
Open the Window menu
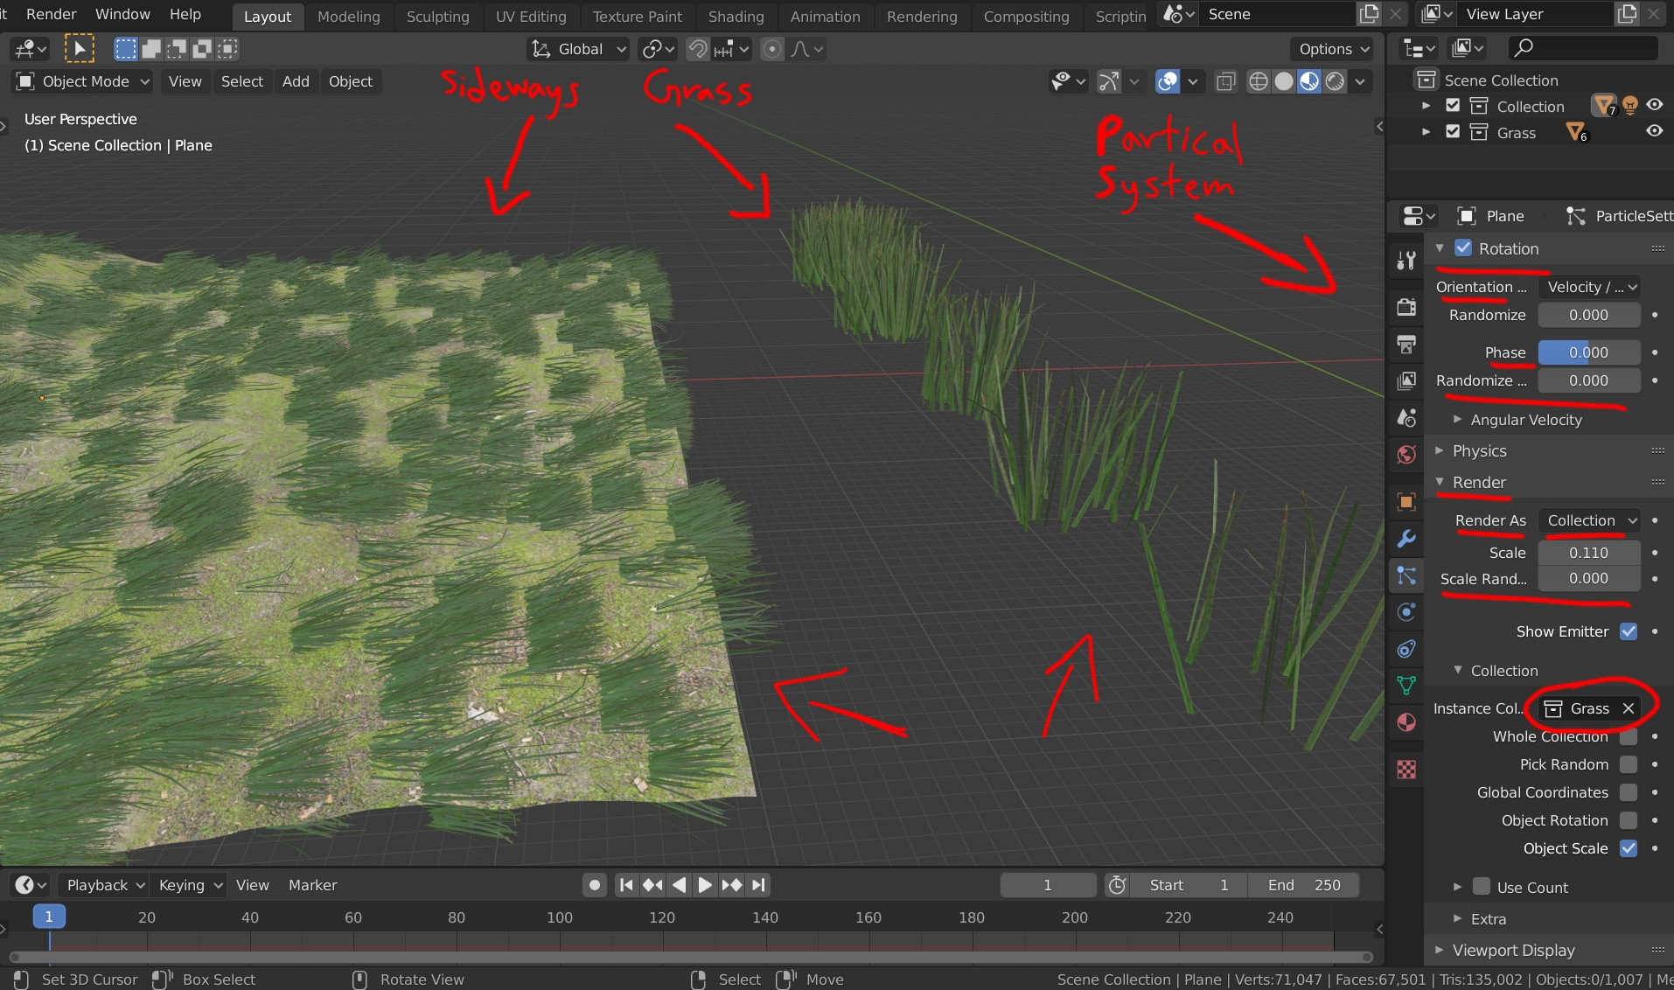[x=122, y=14]
